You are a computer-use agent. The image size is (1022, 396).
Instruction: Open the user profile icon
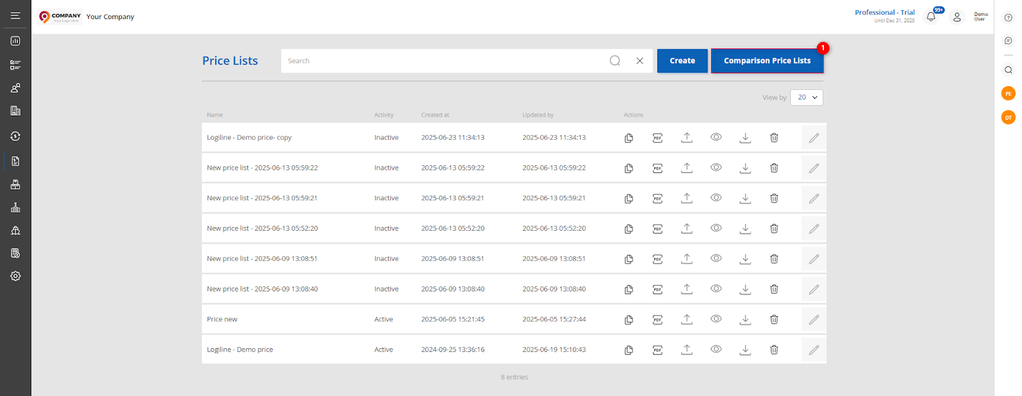[957, 17]
